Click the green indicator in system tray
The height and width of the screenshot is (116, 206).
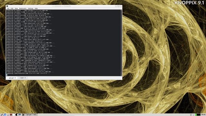(x=196, y=115)
